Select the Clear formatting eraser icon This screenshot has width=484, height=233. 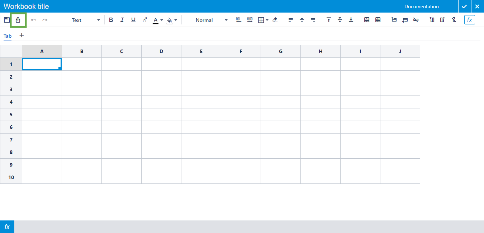point(275,20)
